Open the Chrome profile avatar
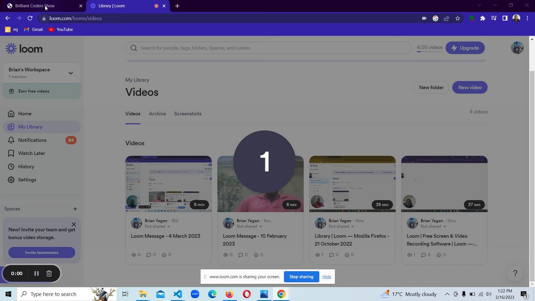Screen dimensions: 535x301 click(x=516, y=18)
